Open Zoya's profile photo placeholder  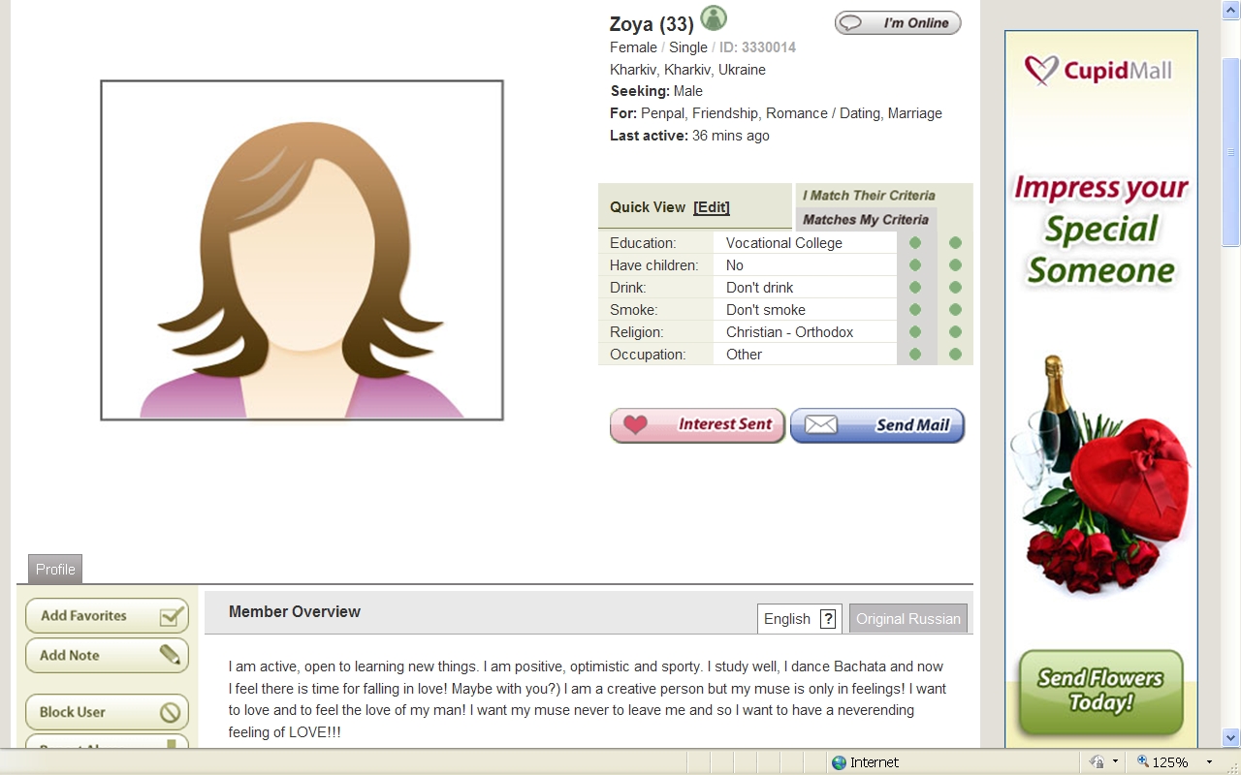click(x=302, y=250)
